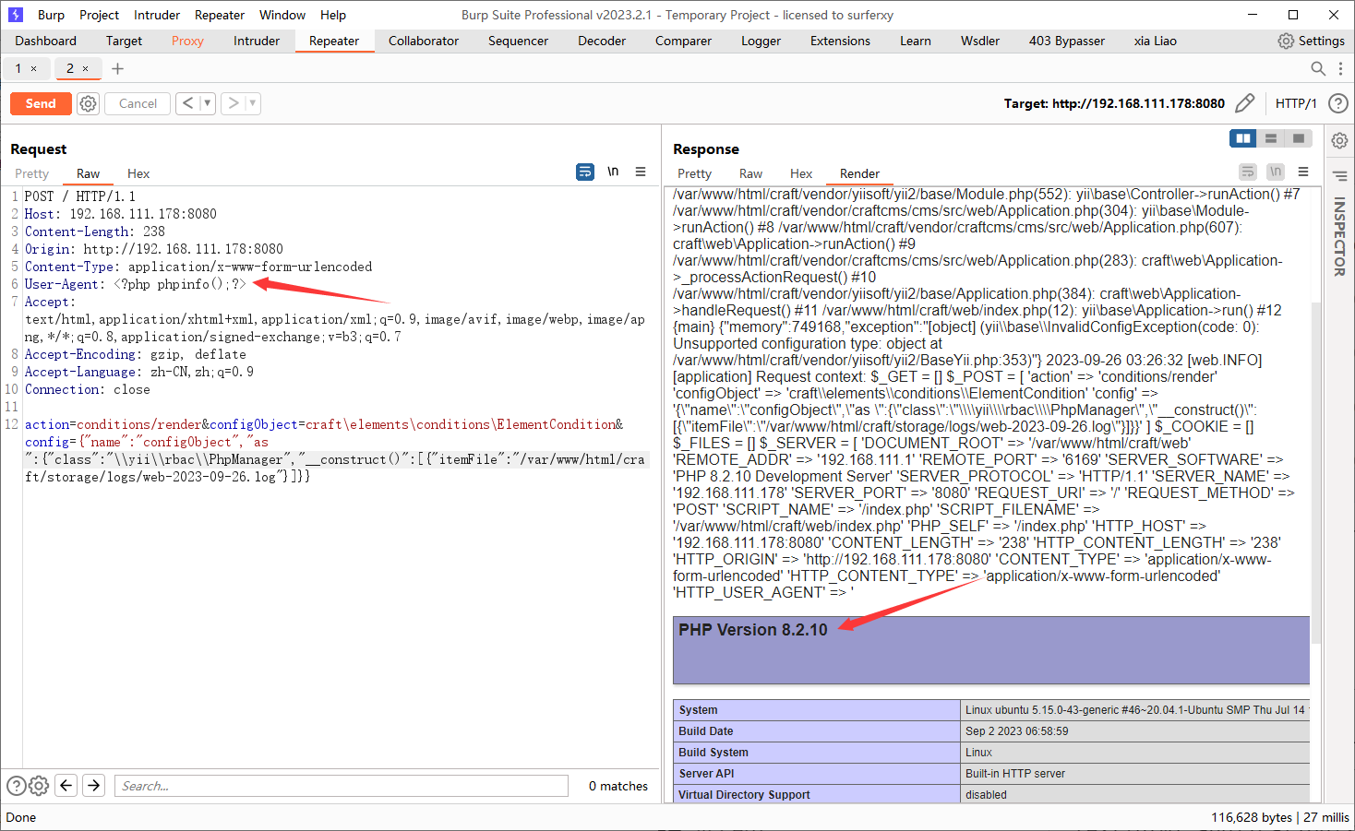Viewport: 1355px width, 831px height.
Task: Switch to the Comparer tab
Action: [683, 41]
